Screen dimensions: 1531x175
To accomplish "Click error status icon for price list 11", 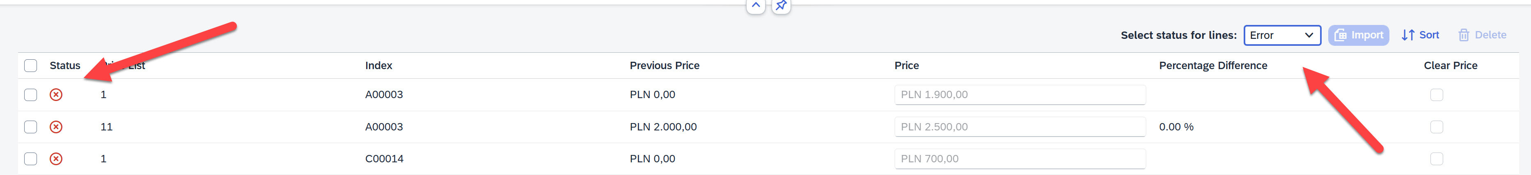I will [56, 126].
